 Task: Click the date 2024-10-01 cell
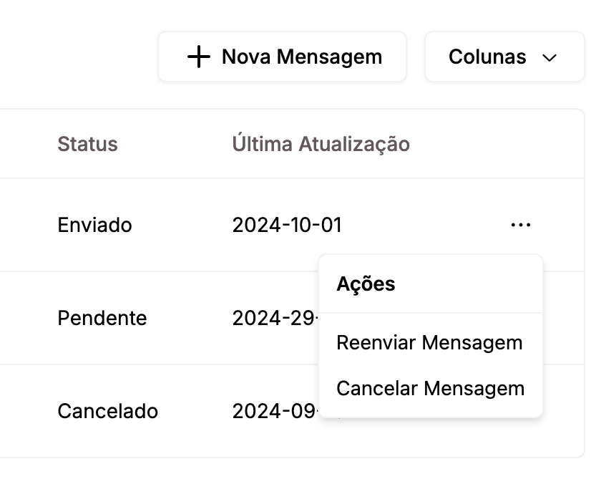coord(287,224)
